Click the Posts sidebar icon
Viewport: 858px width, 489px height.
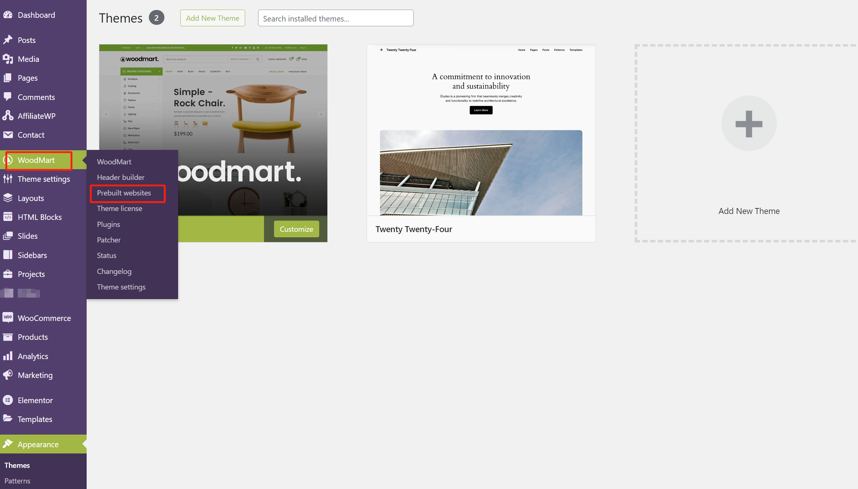tap(9, 40)
